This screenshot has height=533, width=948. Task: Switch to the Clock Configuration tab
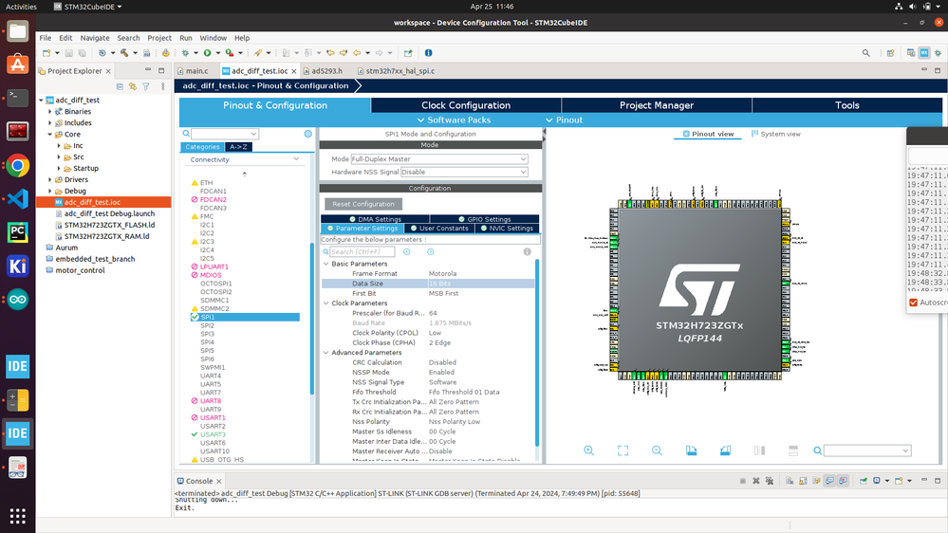pos(466,105)
